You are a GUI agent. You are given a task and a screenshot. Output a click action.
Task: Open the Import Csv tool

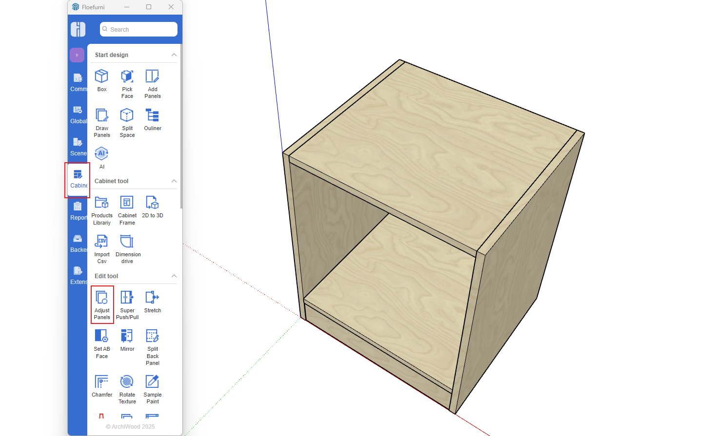coord(101,248)
